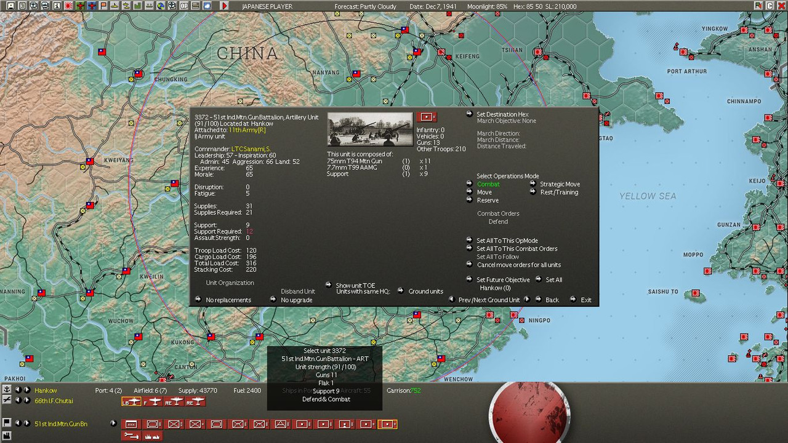Click the orange flag toolbar icon
Viewport: 788px width, 443px height.
[x=103, y=6]
